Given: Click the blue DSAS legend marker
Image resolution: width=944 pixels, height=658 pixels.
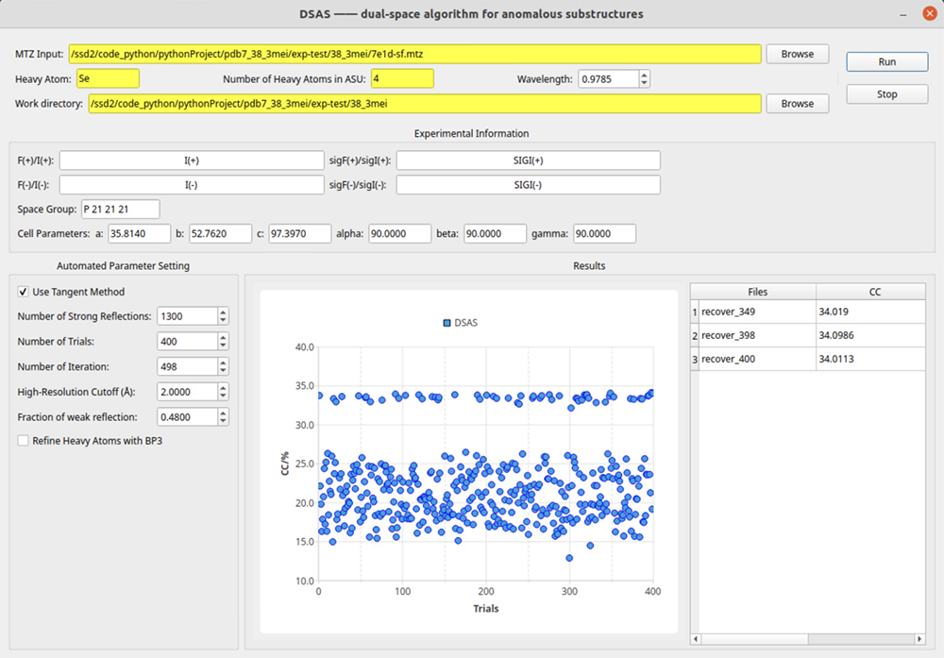Looking at the screenshot, I should click(x=447, y=323).
